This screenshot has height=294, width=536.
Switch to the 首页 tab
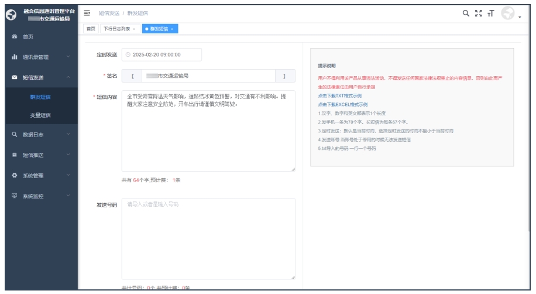point(91,29)
